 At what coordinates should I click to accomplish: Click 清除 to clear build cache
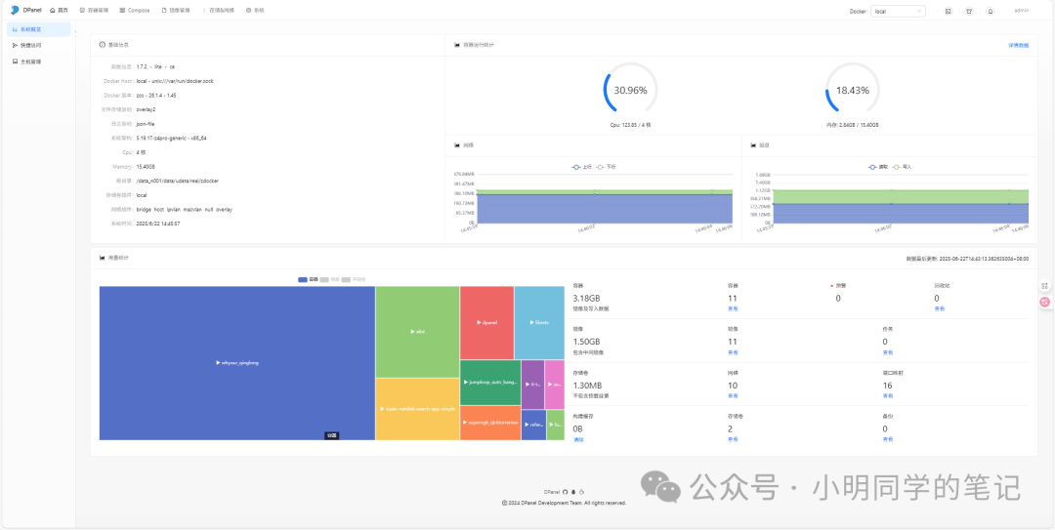pyautogui.click(x=578, y=439)
